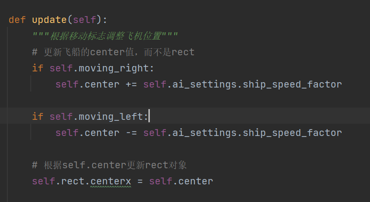
Task: Click the blank line after first if block
Action: click(x=185, y=101)
